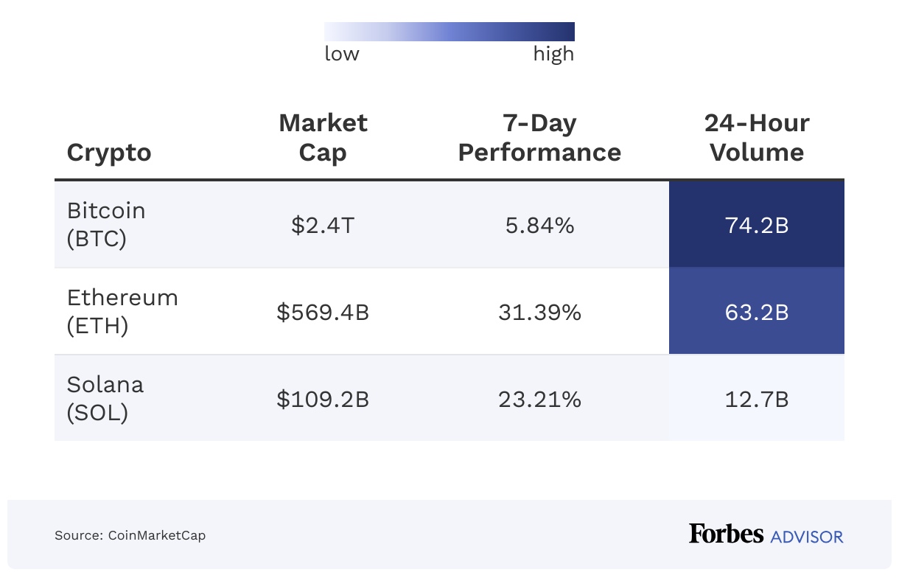Click the Crypto column header
899x578 pixels.
109,153
